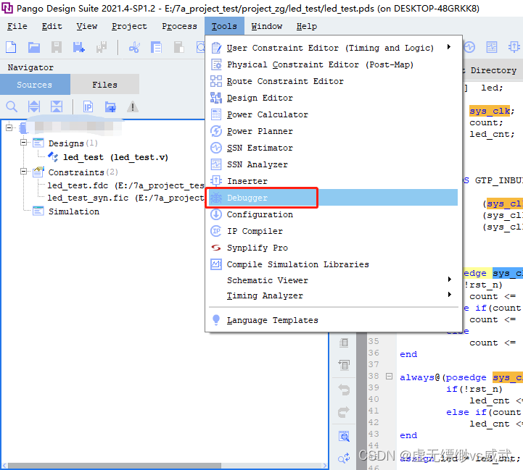Click the Save As toolbar icon
The width and height of the screenshot is (523, 470).
[x=79, y=47]
